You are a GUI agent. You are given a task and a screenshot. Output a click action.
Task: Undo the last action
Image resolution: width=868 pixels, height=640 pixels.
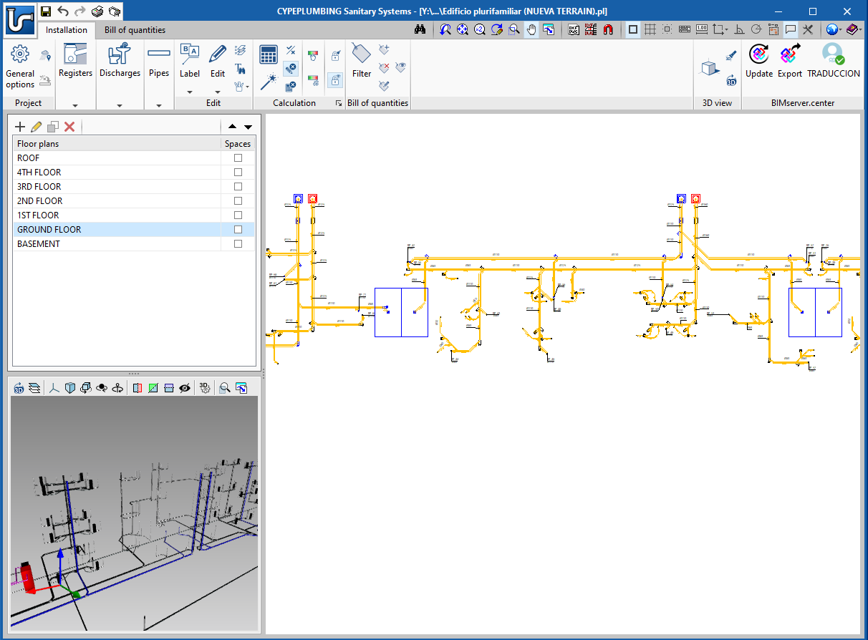63,11
